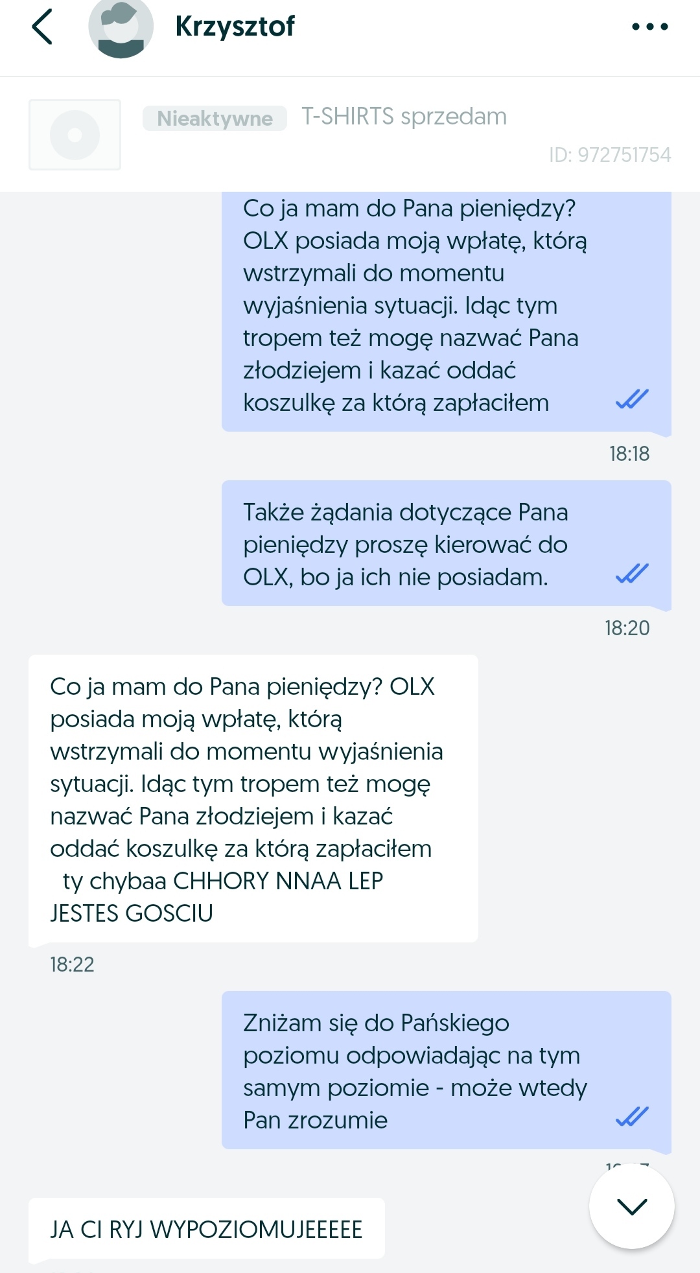Open the listing thumbnail placeholder image

75,135
